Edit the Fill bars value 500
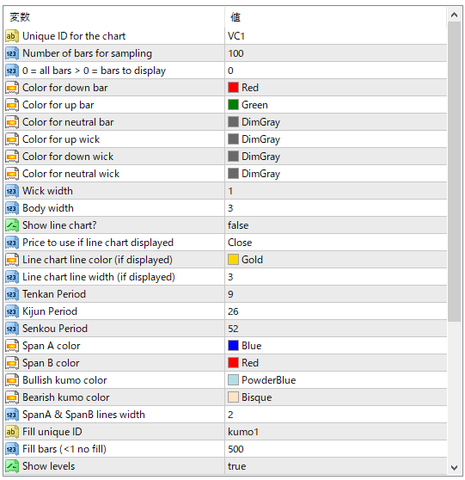 [x=336, y=449]
